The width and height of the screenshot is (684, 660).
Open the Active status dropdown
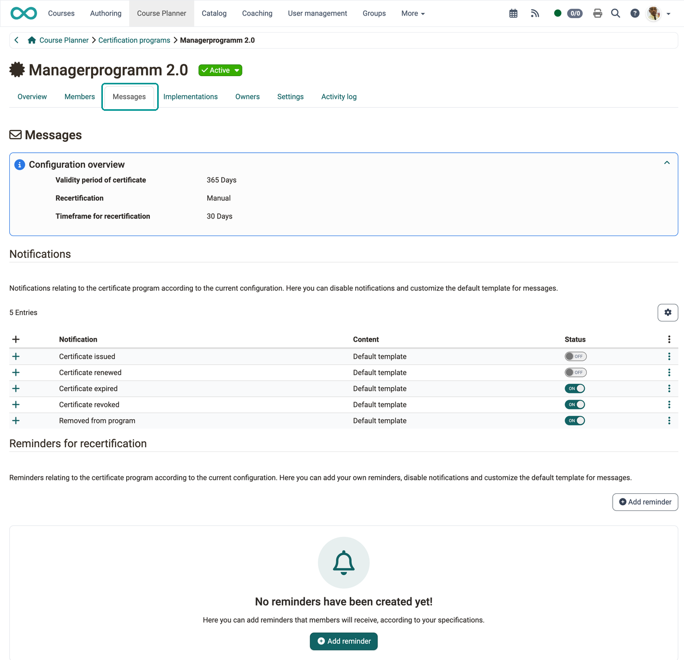coord(220,70)
